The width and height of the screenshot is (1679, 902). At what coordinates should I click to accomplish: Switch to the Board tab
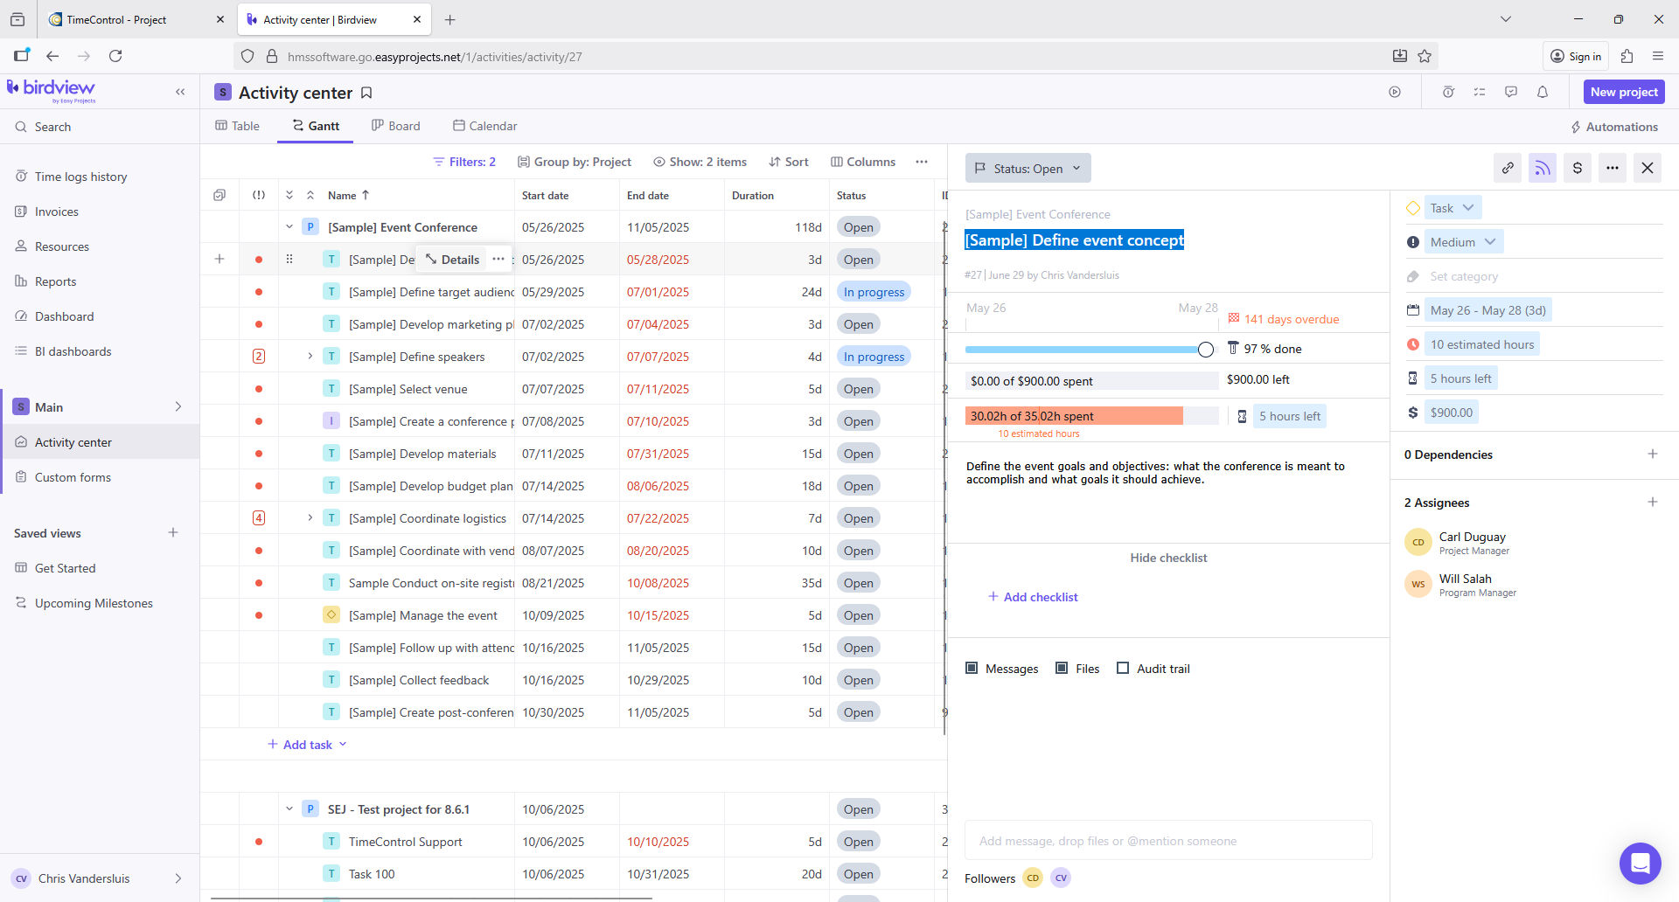pyautogui.click(x=395, y=126)
